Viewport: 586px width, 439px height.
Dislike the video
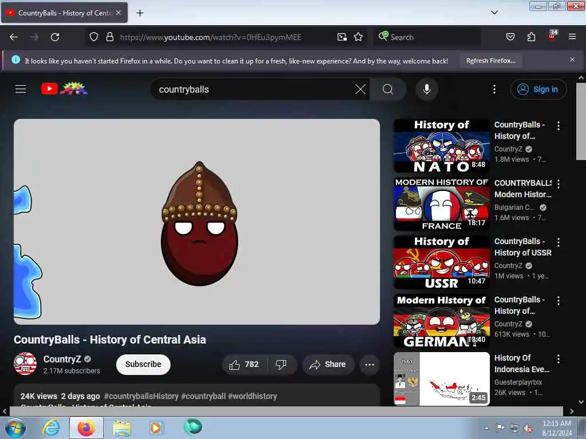[x=281, y=364]
